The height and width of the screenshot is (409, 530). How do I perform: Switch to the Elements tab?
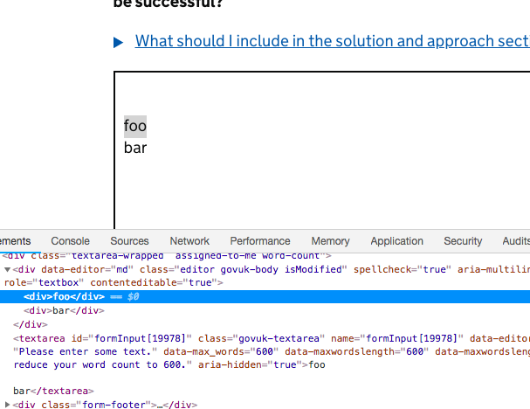15,241
